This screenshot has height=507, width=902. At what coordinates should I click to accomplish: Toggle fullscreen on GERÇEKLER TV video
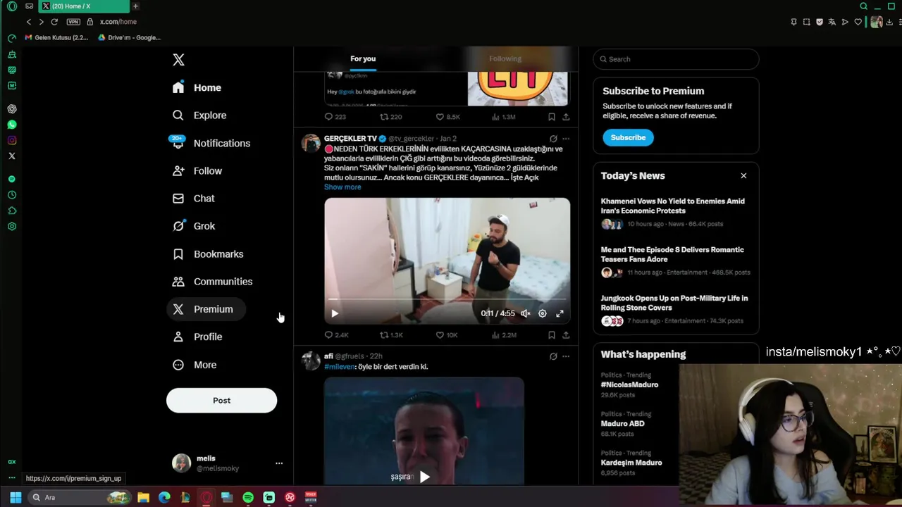click(560, 313)
